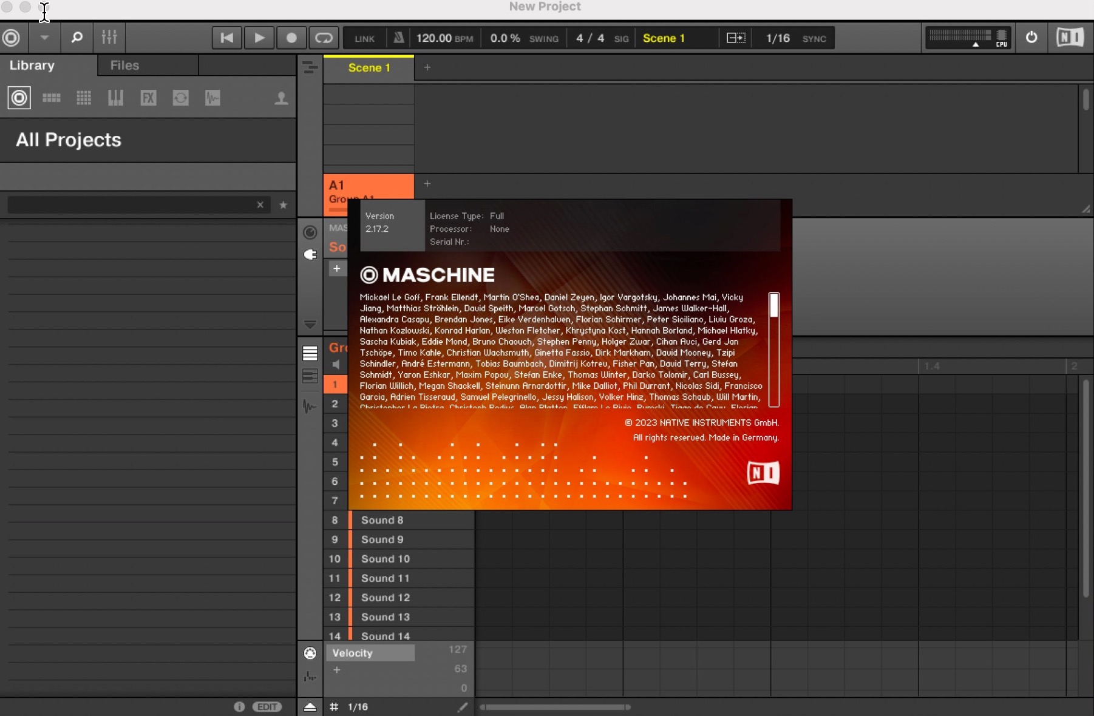
Task: Select the Loops browser icon
Action: [x=180, y=98]
